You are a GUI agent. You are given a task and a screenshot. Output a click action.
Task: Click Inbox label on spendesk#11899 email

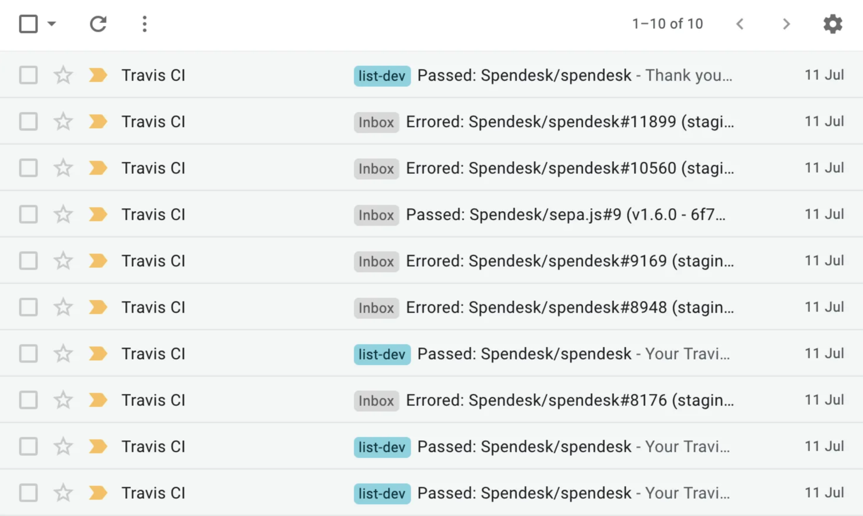[x=376, y=123]
